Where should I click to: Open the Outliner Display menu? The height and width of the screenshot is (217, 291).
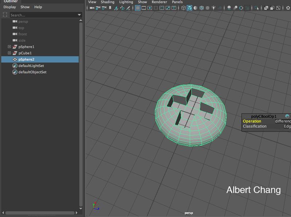point(9,7)
